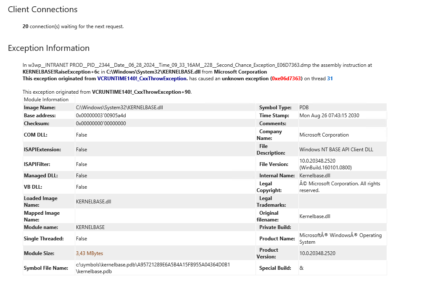The width and height of the screenshot is (427, 287).
Task: Click the Module Size value 3,43 MBytes
Action: (x=90, y=253)
